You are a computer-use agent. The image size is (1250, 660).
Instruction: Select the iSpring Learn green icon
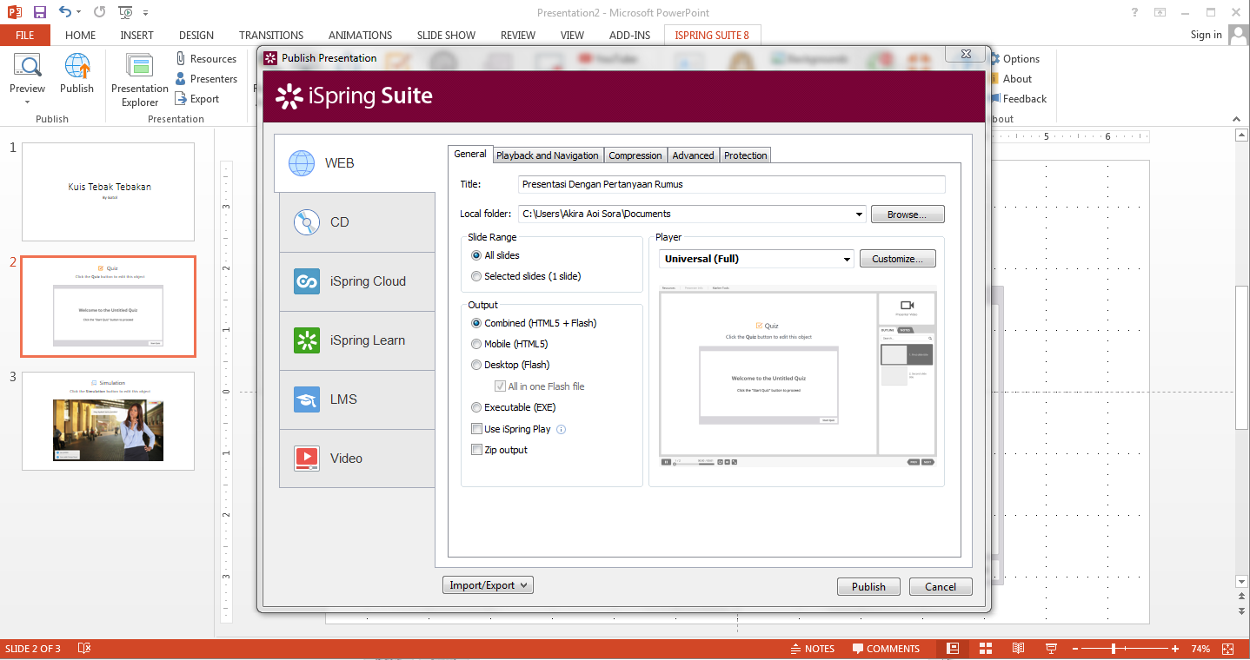[307, 340]
